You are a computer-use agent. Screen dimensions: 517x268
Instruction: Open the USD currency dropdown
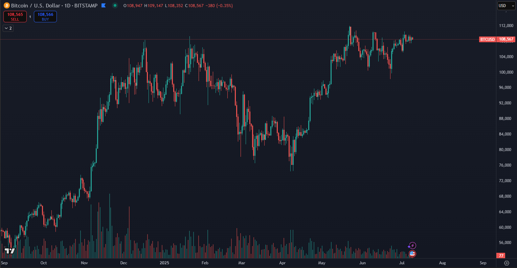(506, 5)
